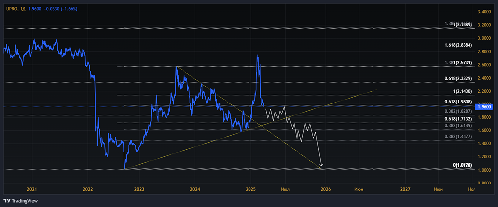
Task: Click the 0.8000 price axis value
Action: 484,183
